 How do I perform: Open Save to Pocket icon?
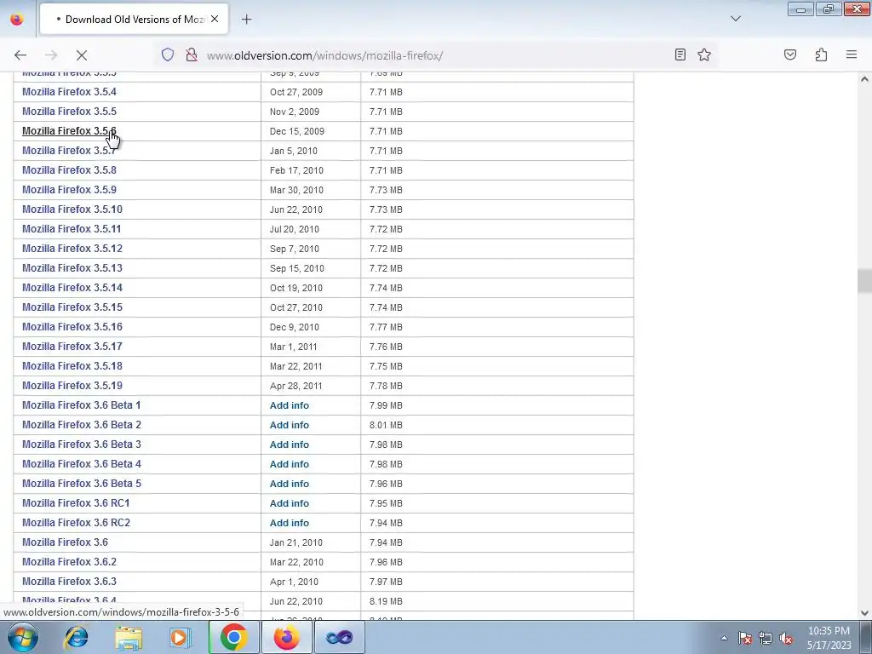[789, 54]
